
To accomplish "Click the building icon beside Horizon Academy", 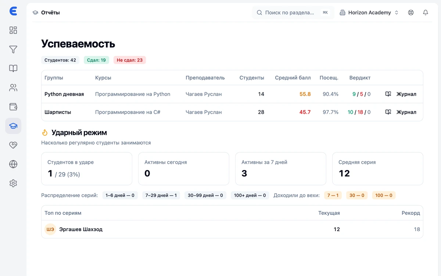I will point(343,13).
